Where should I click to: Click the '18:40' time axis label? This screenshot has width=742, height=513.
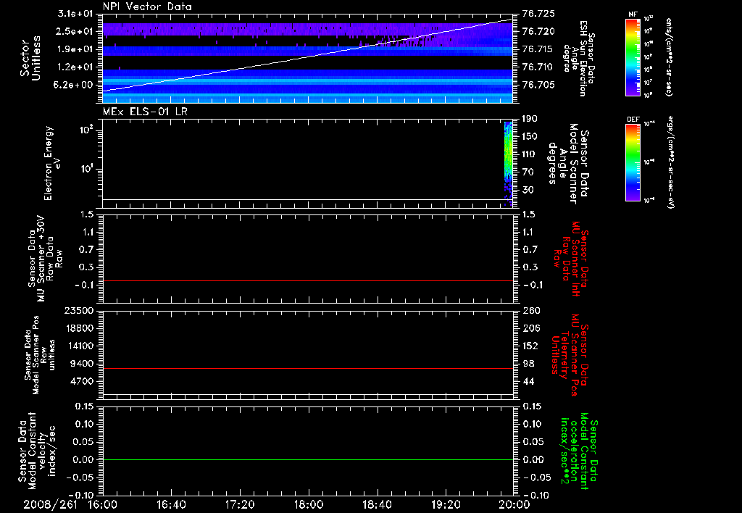[377, 504]
